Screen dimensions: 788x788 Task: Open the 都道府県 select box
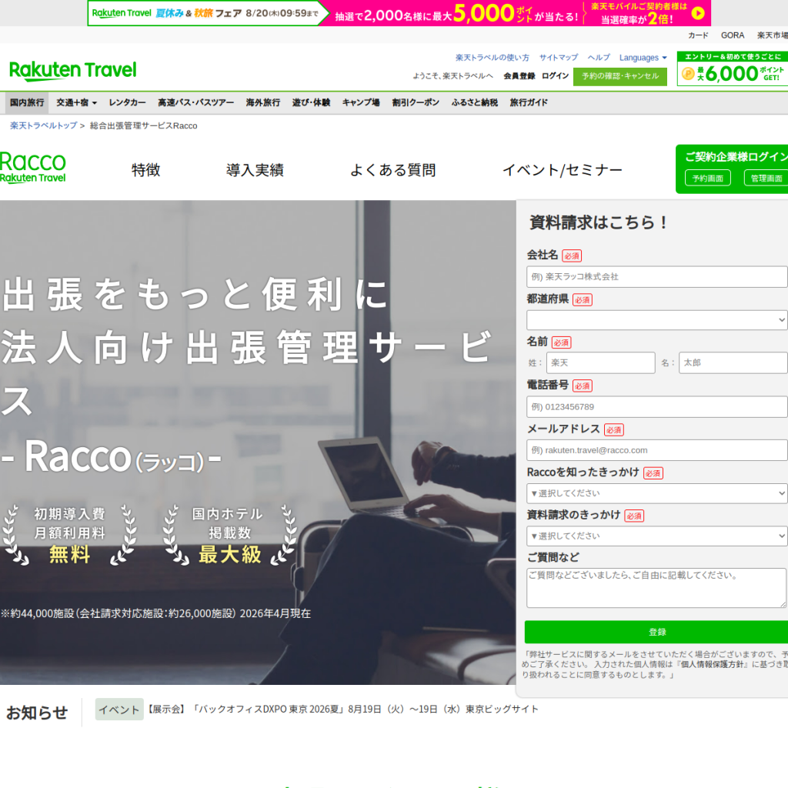[x=657, y=320]
